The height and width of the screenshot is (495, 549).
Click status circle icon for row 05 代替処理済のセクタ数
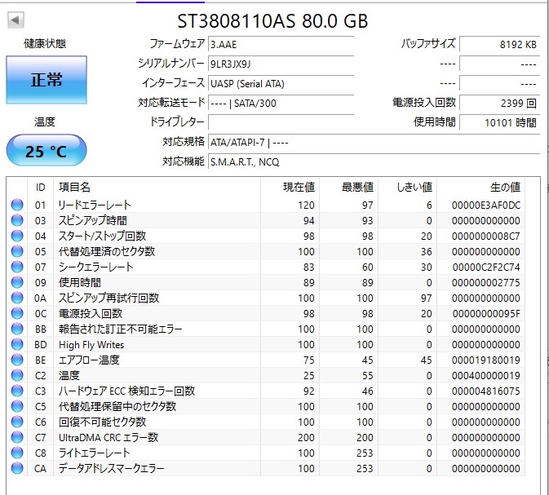(x=17, y=251)
